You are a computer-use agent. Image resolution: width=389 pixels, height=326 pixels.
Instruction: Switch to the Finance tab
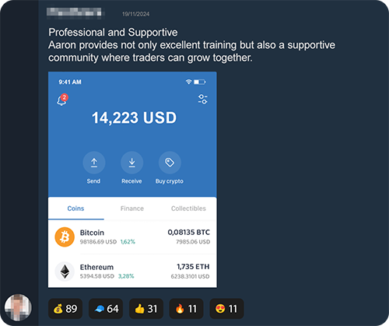132,209
